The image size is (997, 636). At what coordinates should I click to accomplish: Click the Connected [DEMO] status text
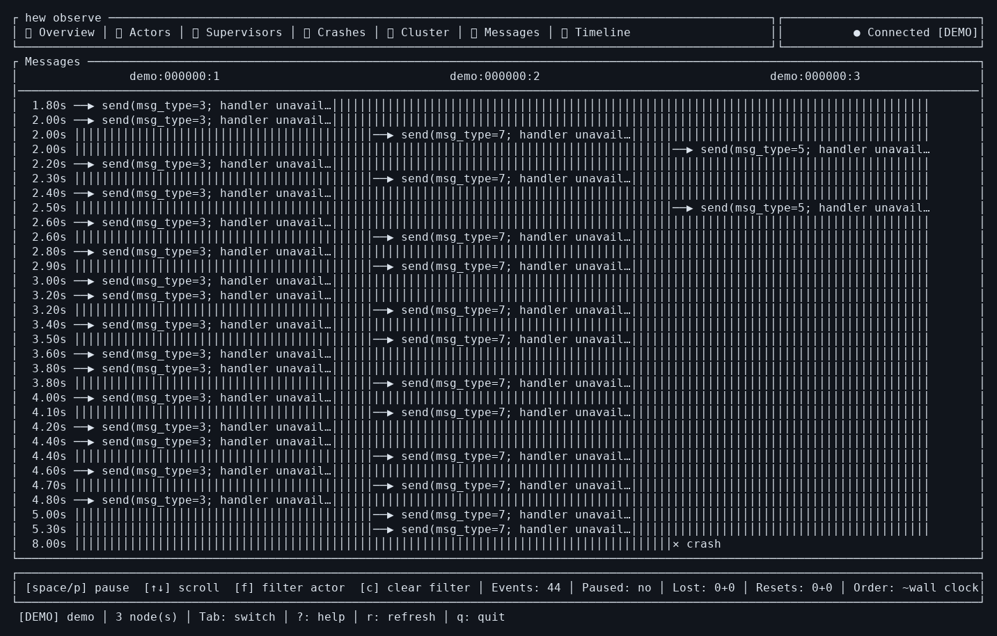click(x=923, y=33)
